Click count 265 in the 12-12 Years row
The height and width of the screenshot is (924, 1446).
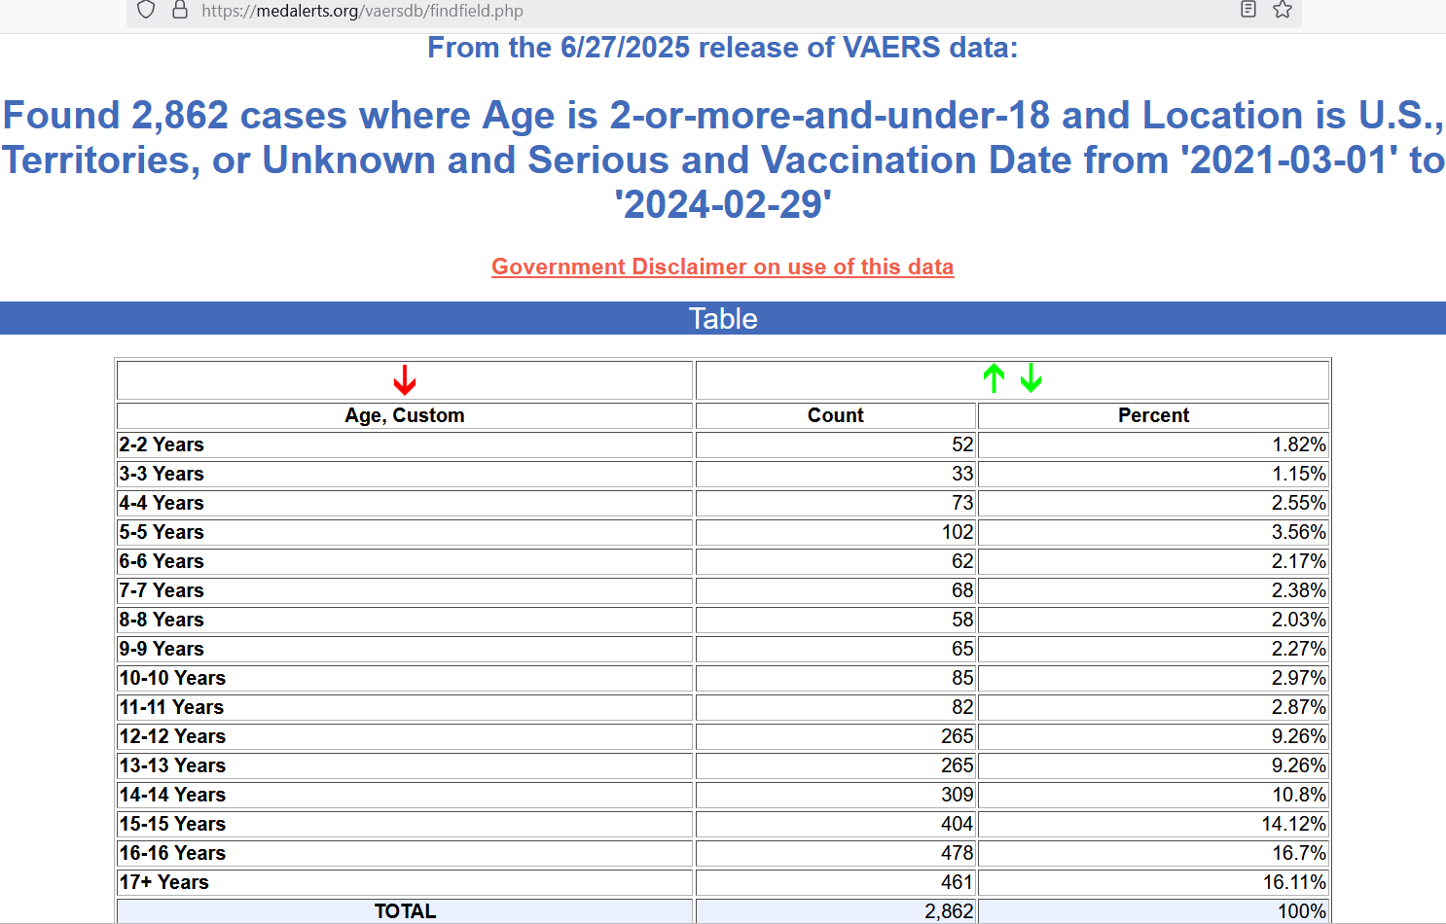click(958, 736)
